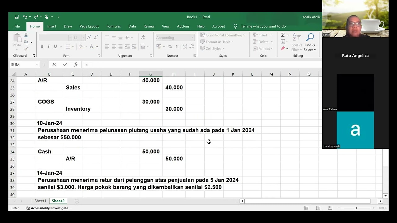Image resolution: width=397 pixels, height=223 pixels.
Task: Open Conditional Formatting menu
Action: 223,35
